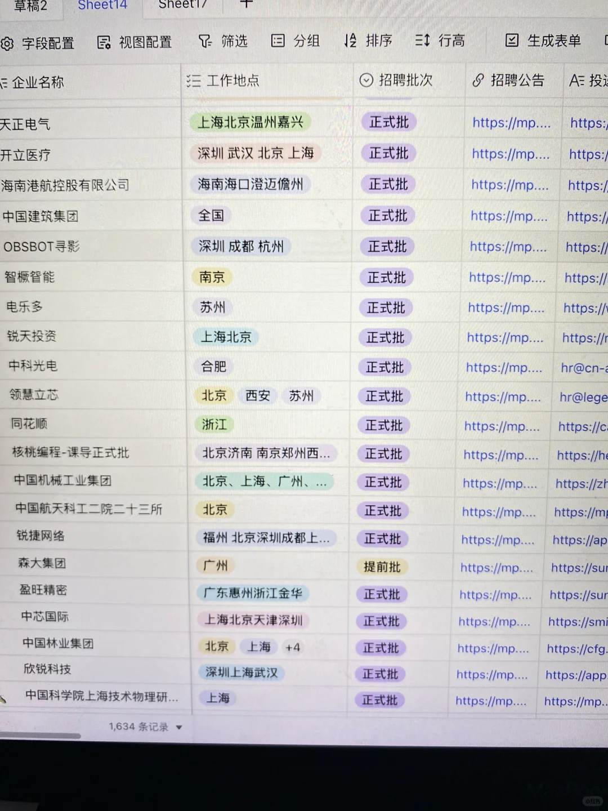Viewport: 608px width, 811px height.
Task: Open the 招聘批次 single-select dropdown icon
Action: 365,80
